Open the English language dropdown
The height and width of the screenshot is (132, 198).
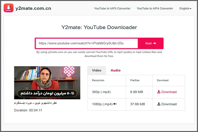click(185, 9)
